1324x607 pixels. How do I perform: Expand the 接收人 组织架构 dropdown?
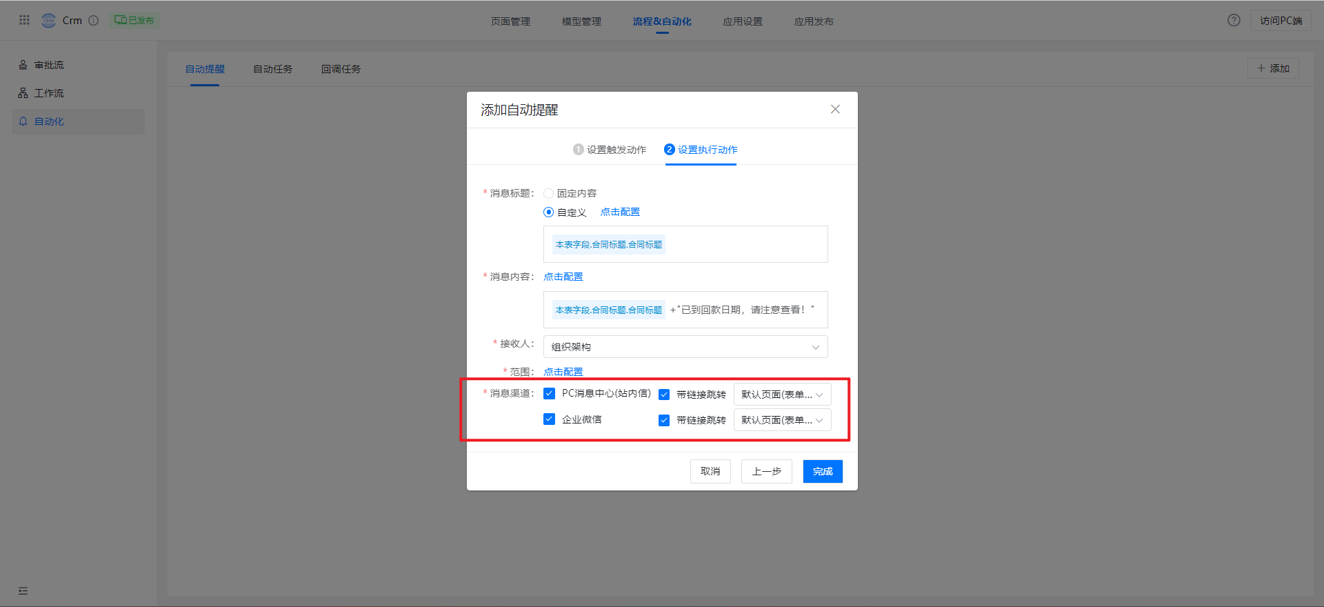pyautogui.click(x=685, y=347)
